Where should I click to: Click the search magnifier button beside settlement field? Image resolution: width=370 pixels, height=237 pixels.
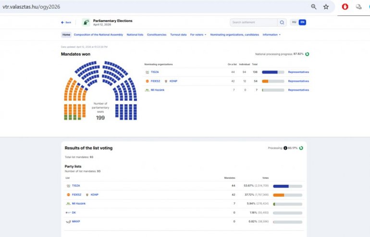click(282, 23)
